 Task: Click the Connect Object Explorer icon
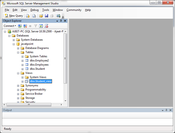[x=20, y=26]
